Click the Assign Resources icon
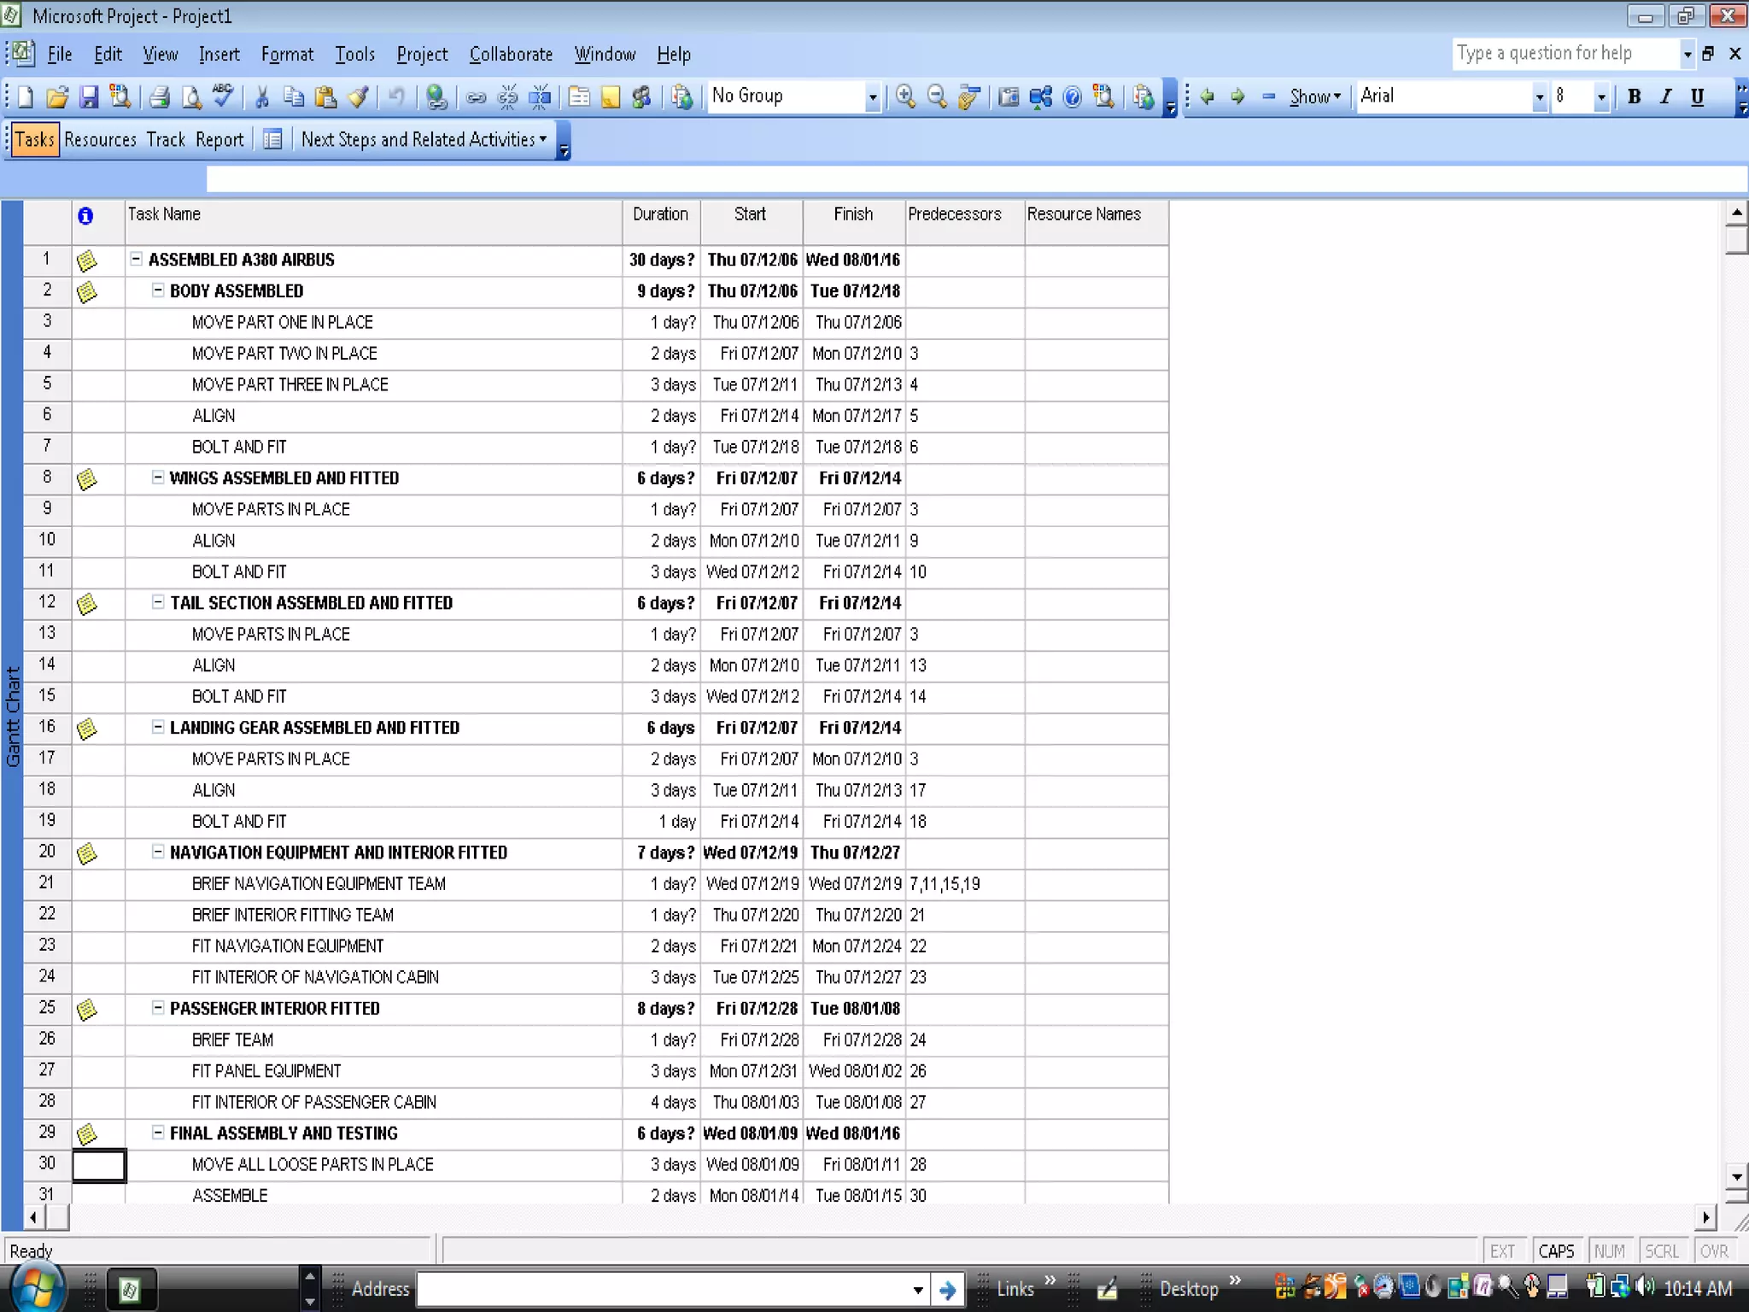Image resolution: width=1749 pixels, height=1312 pixels. point(642,97)
